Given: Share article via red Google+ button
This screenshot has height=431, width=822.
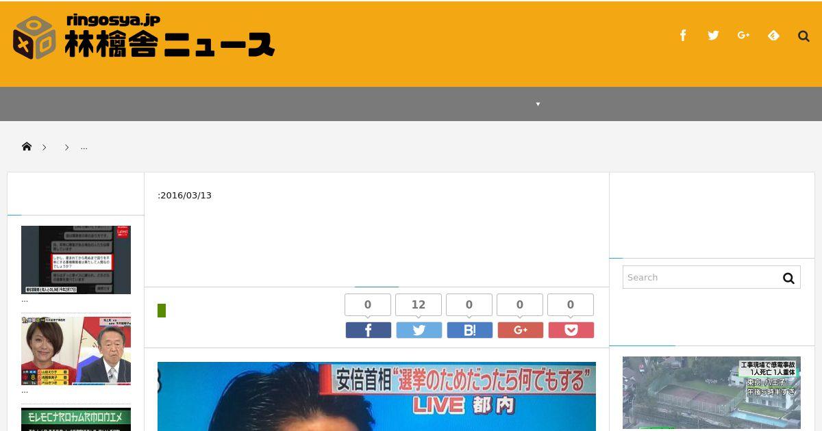Looking at the screenshot, I should (x=521, y=330).
